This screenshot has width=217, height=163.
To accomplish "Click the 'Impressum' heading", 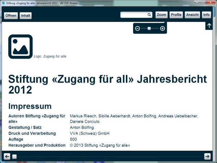I will point(30,106).
